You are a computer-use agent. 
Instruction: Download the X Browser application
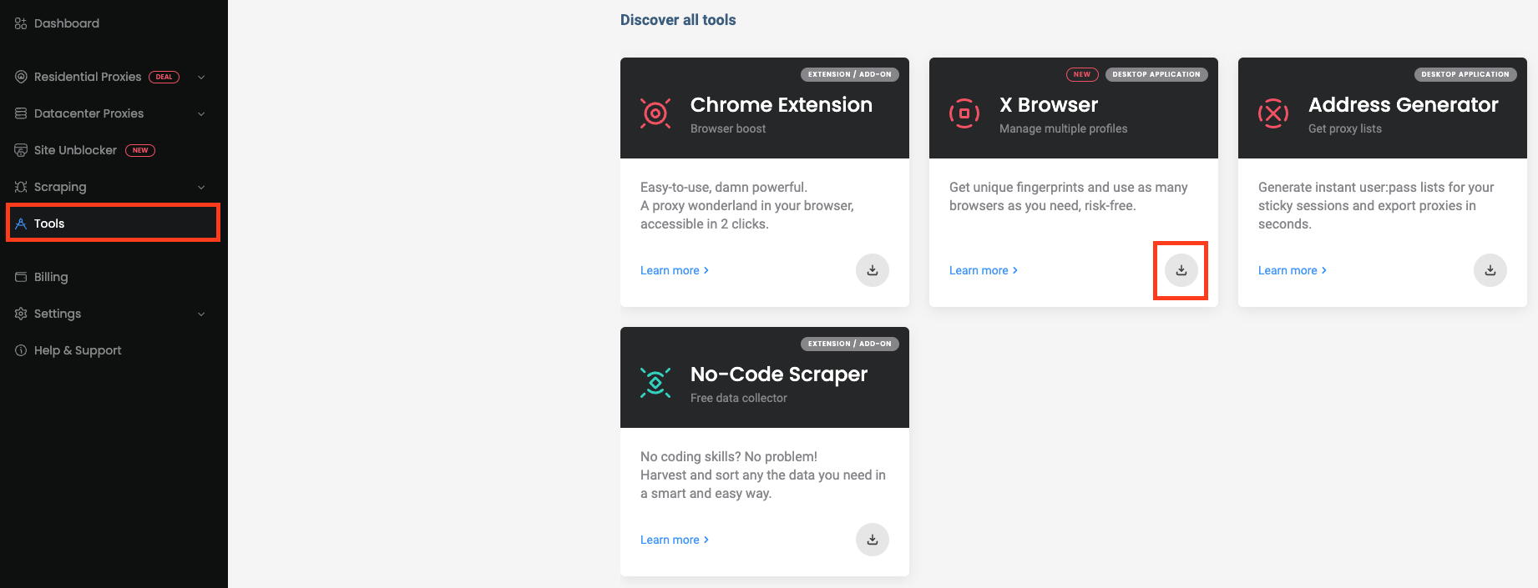(1181, 270)
